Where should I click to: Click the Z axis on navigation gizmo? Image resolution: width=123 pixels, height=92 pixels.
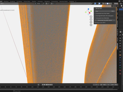[88, 9]
